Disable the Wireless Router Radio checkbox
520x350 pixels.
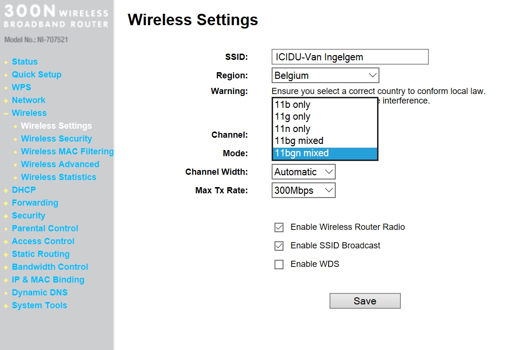[x=279, y=227]
